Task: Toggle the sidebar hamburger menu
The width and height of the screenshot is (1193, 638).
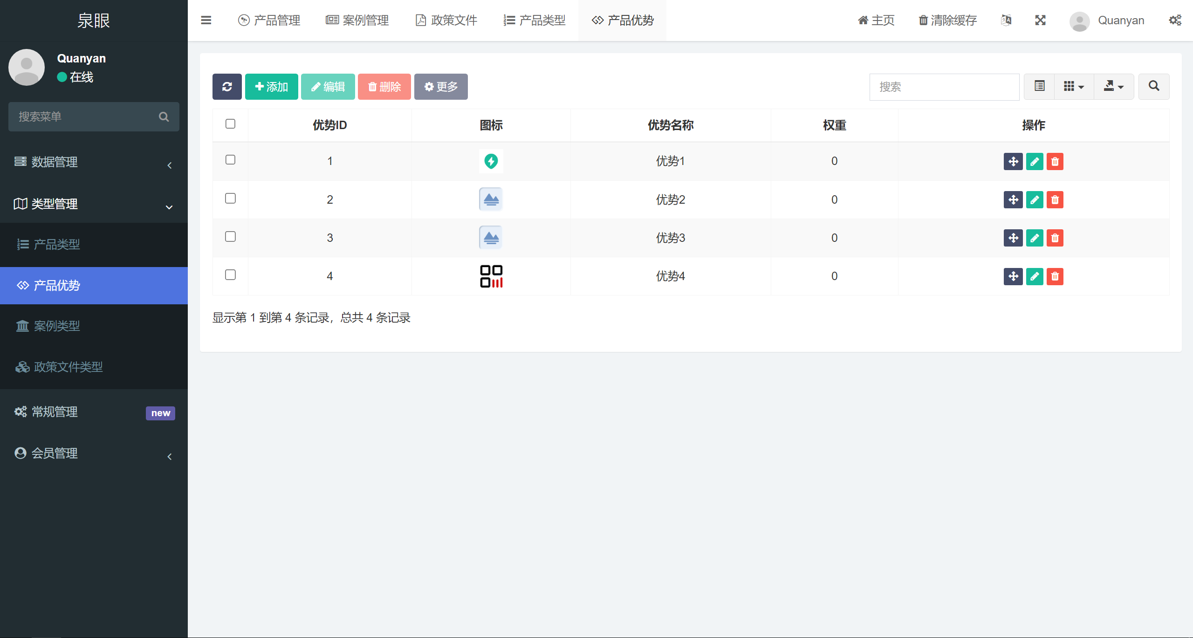Action: coord(206,20)
